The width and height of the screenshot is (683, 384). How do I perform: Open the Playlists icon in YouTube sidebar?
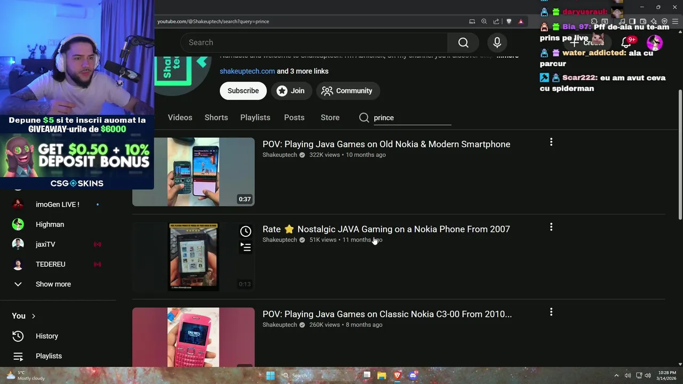18,356
